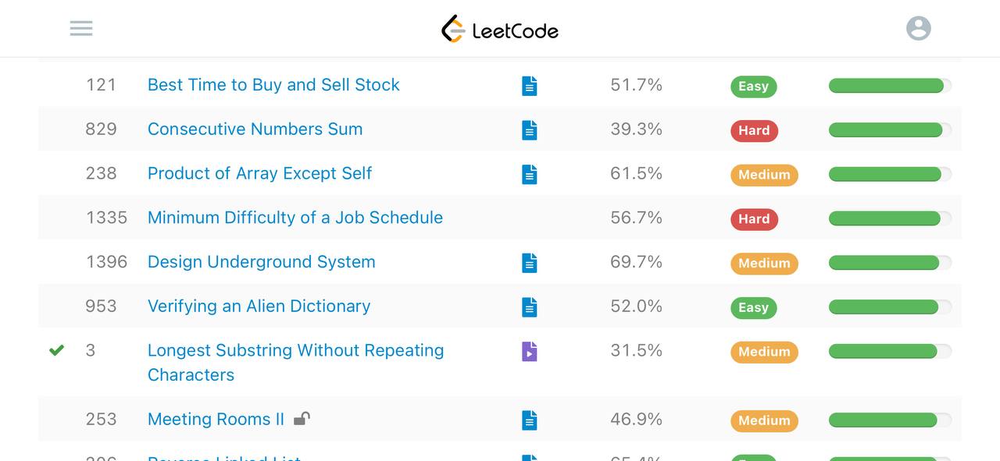Open Longest Substring Without Repeating Characters problem
This screenshot has height=461, width=1000.
(x=295, y=363)
